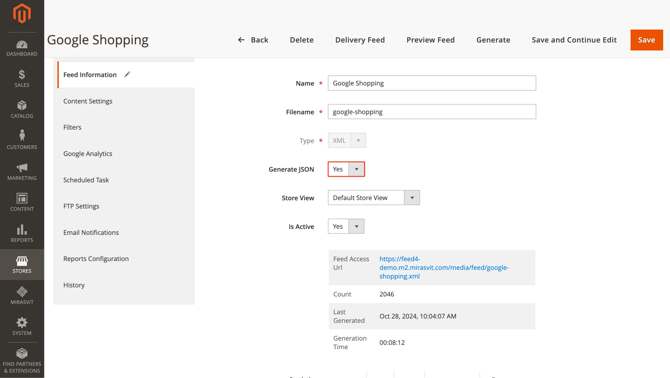Open the Mirasvit extension menu
Image resolution: width=670 pixels, height=378 pixels.
(22, 295)
